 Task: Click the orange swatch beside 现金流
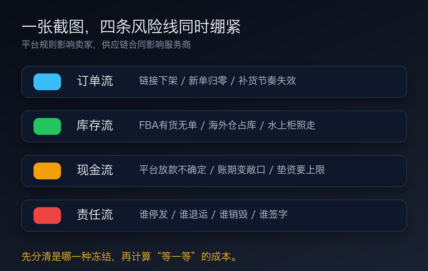click(x=47, y=171)
